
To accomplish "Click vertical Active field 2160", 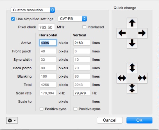I will pos(82,43).
